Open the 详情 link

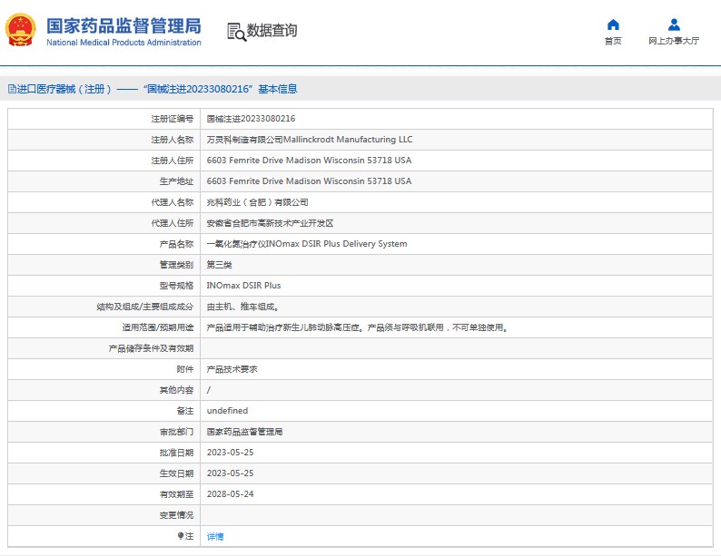point(214,536)
